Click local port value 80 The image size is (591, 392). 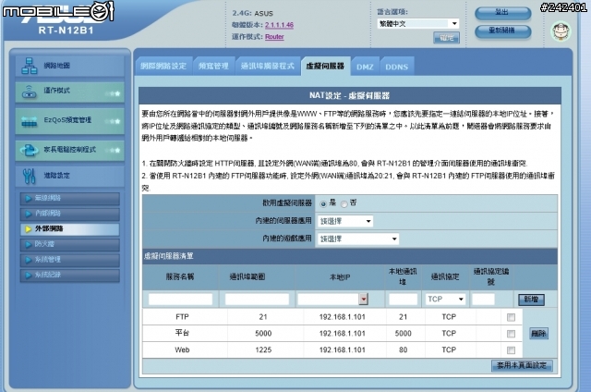[x=403, y=350]
